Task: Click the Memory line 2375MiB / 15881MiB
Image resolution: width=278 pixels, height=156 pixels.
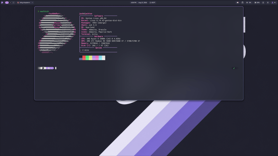Action: 95,43
